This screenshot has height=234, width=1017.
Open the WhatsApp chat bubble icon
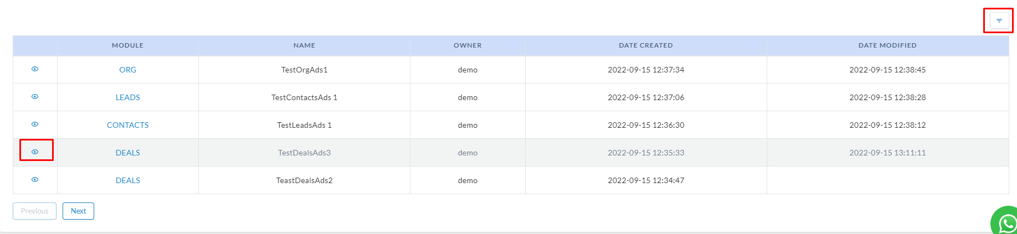click(x=1006, y=222)
